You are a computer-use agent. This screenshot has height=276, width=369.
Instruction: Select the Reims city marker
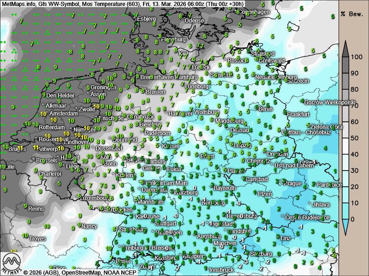[26, 209]
